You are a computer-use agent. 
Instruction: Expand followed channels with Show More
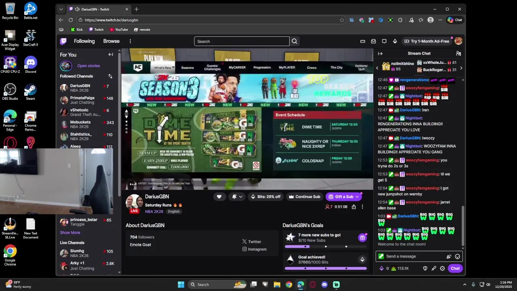[70, 232]
